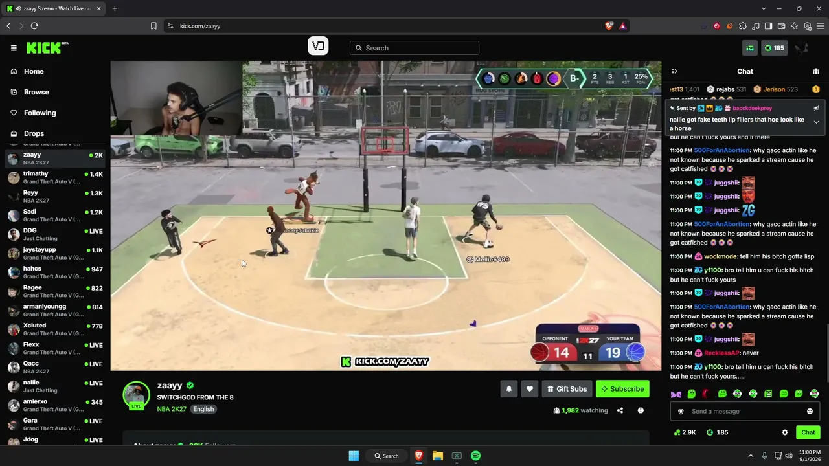
Task: Click the Brave Shields icon in address bar
Action: [x=609, y=26]
